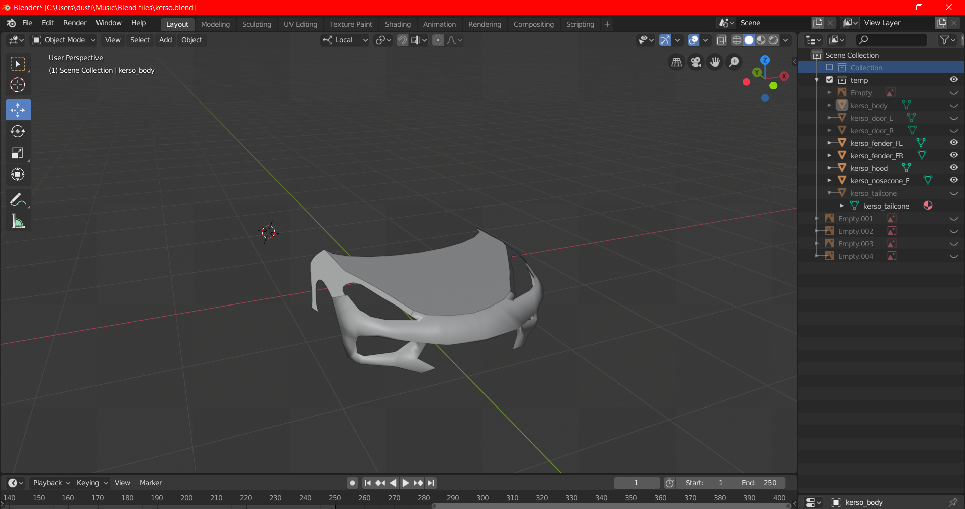The width and height of the screenshot is (965, 509).
Task: Click the pan view hand icon
Action: (x=715, y=62)
